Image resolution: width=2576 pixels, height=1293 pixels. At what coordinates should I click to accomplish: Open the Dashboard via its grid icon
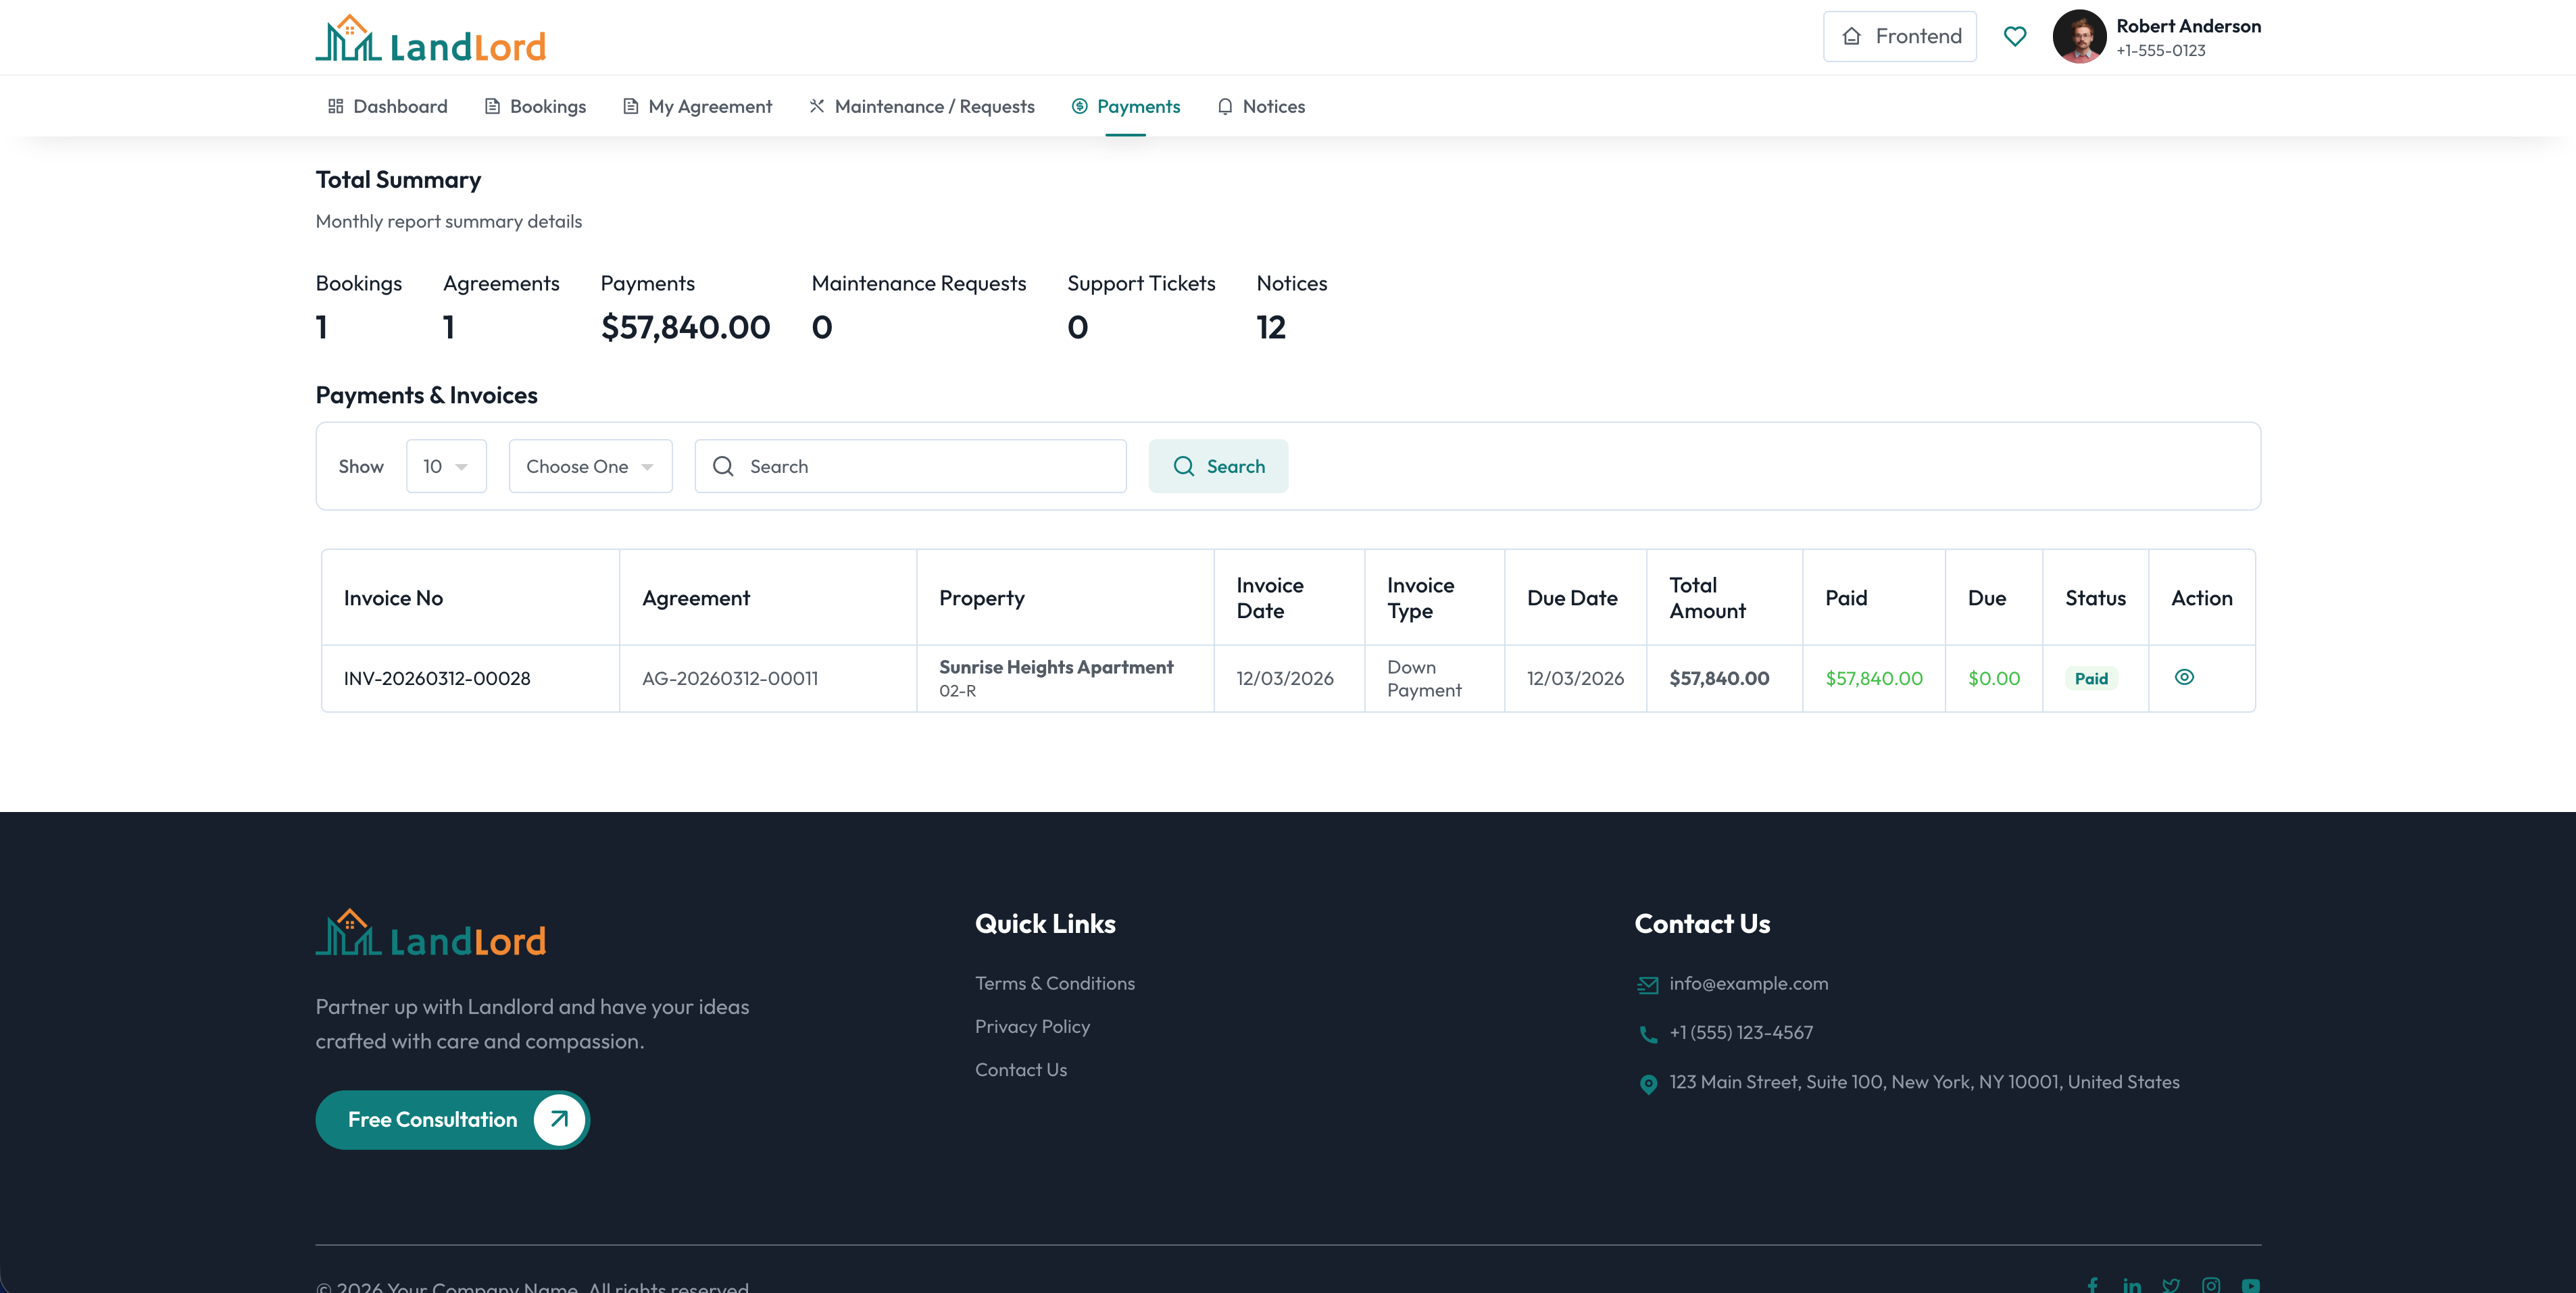[x=337, y=106]
